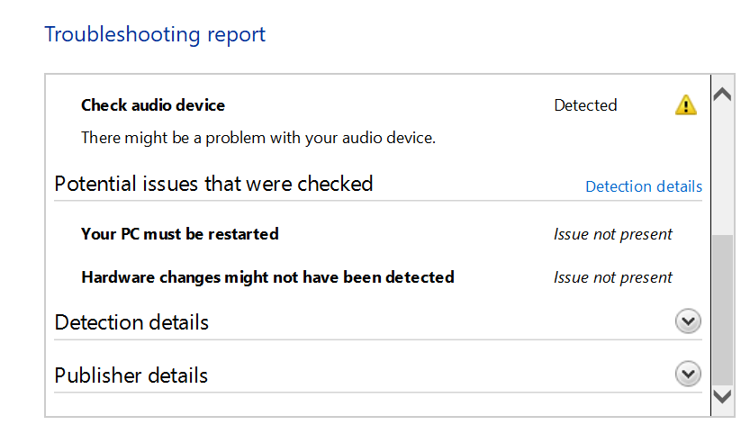750x425 pixels.
Task: Click Issue not present for hardware changes
Action: (x=612, y=277)
